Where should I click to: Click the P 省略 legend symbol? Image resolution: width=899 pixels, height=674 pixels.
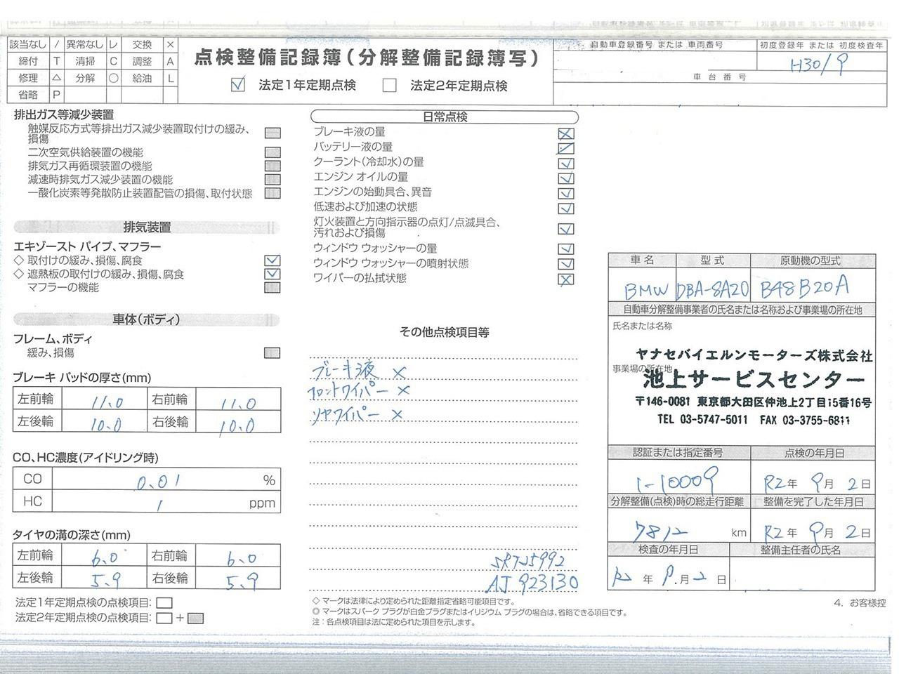[57, 95]
